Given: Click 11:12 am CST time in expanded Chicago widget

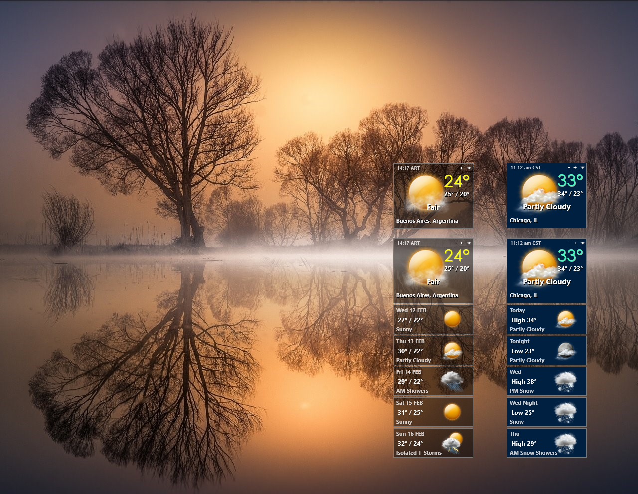Looking at the screenshot, I should [x=525, y=243].
